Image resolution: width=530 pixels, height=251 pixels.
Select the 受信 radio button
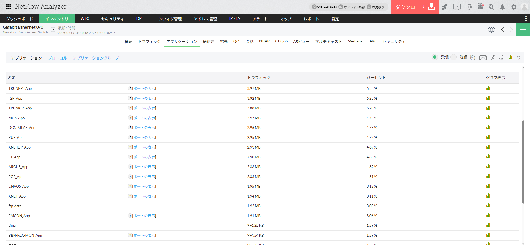(x=435, y=57)
